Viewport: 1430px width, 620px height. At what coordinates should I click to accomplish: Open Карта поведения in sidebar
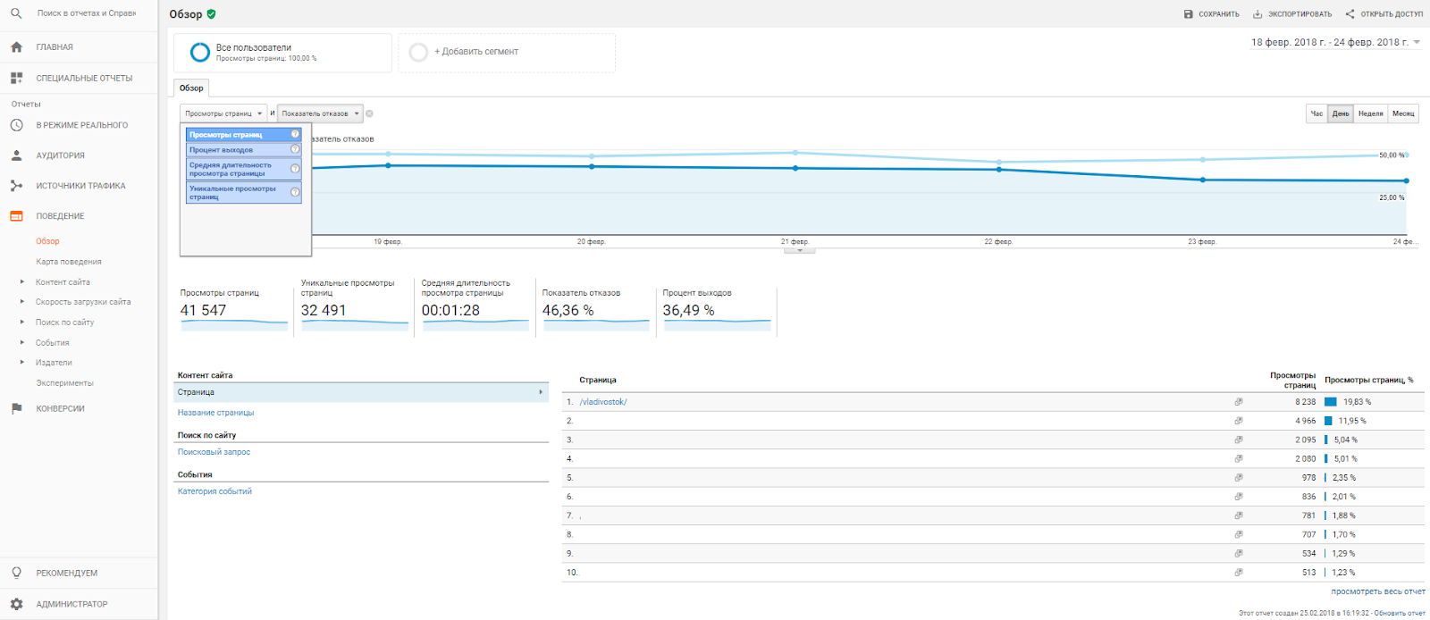click(x=69, y=262)
